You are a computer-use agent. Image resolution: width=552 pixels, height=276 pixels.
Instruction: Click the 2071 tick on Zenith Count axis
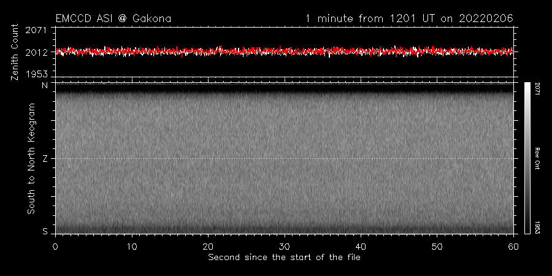(x=36, y=31)
